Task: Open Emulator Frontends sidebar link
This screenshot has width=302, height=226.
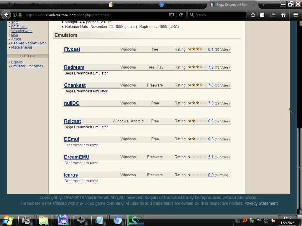Action: pyautogui.click(x=27, y=66)
